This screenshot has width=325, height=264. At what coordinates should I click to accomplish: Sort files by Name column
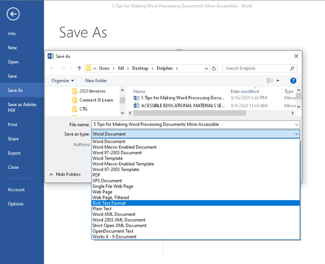pos(139,91)
